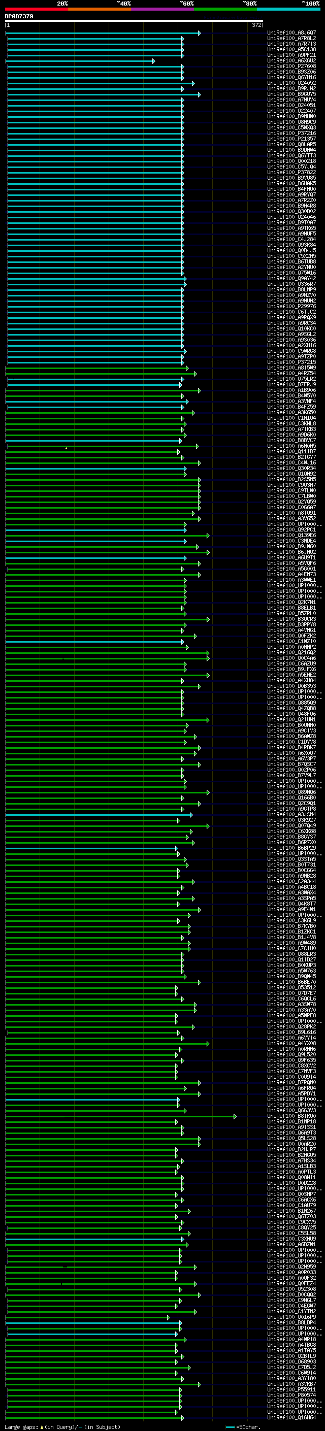The width and height of the screenshot is (325, 1431).
Task: Open hit UniRef100_A8J6Q7
Action: [291, 33]
